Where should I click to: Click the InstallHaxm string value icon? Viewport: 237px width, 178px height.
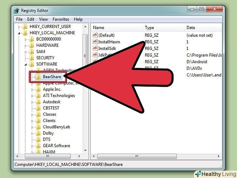pos(95,42)
